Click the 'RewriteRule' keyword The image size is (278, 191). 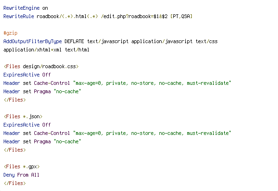19,17
